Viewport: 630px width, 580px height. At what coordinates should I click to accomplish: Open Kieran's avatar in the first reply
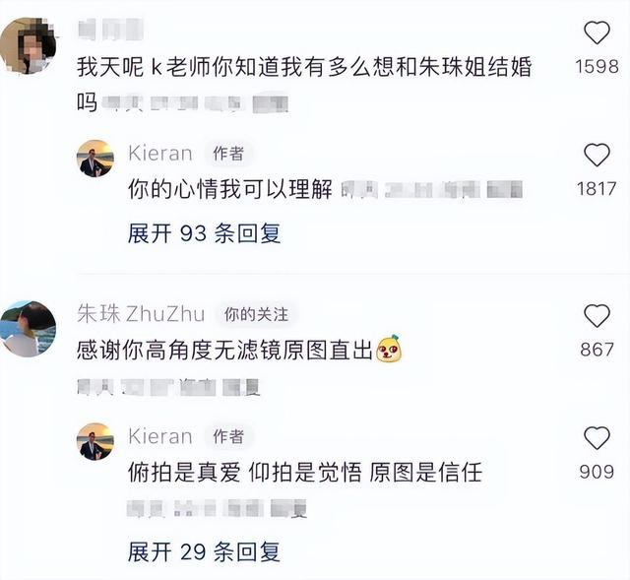click(95, 159)
